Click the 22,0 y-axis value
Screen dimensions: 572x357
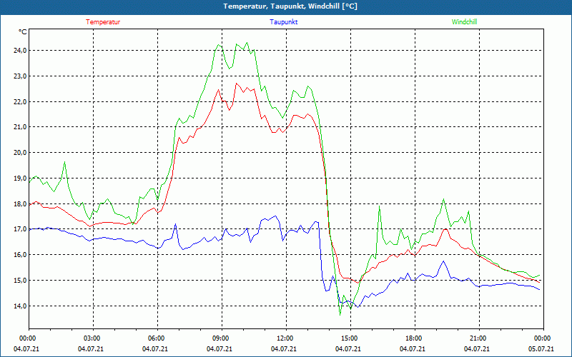pyautogui.click(x=21, y=101)
